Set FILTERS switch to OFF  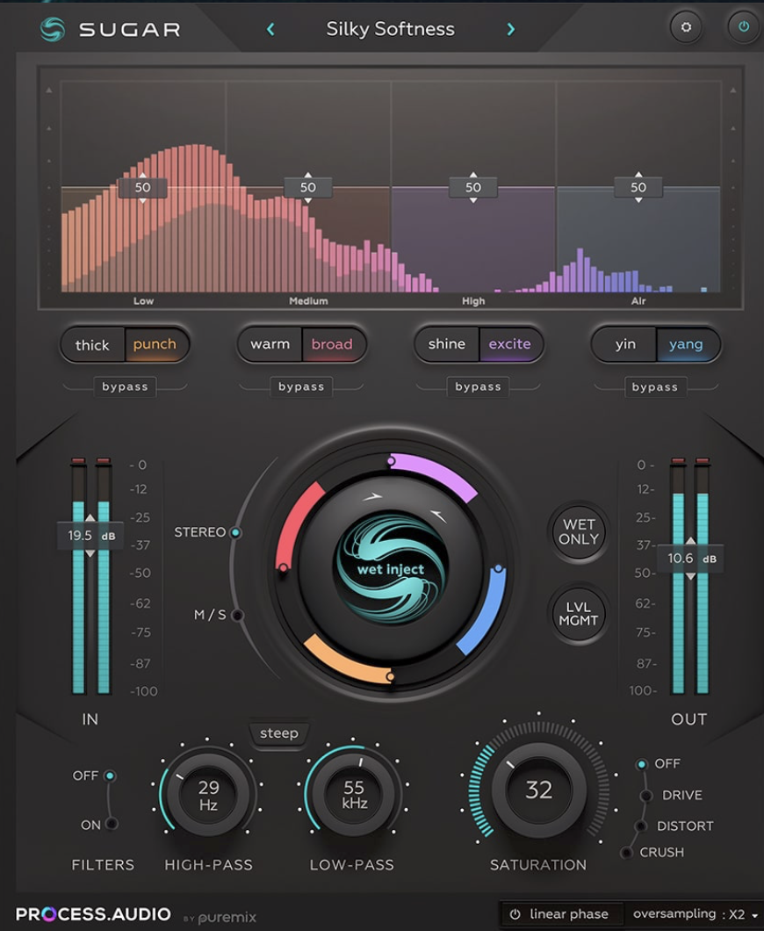coord(110,776)
